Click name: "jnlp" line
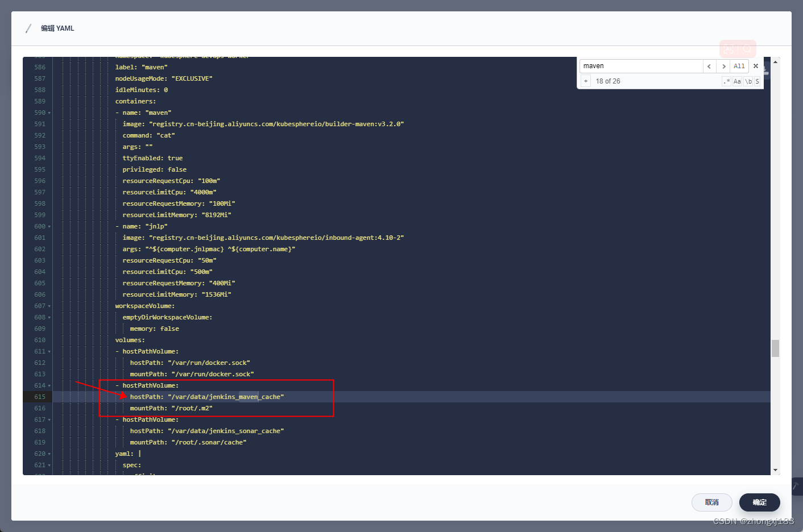Viewport: 803px width, 532px height. [x=142, y=226]
